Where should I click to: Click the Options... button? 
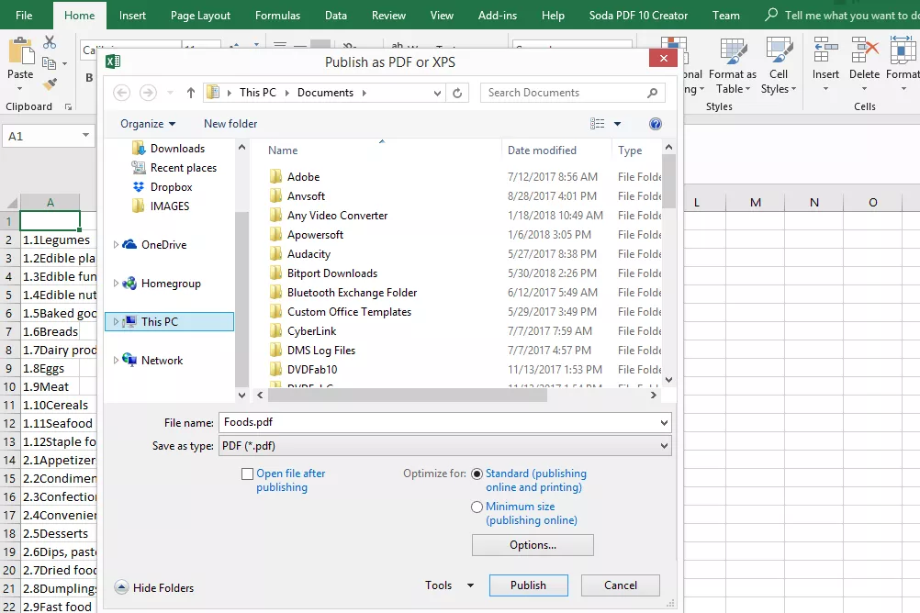pyautogui.click(x=533, y=545)
